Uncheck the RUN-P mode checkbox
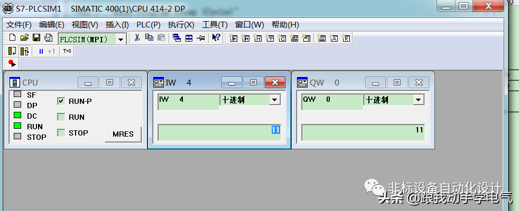This screenshot has height=211, width=519. 61,101
